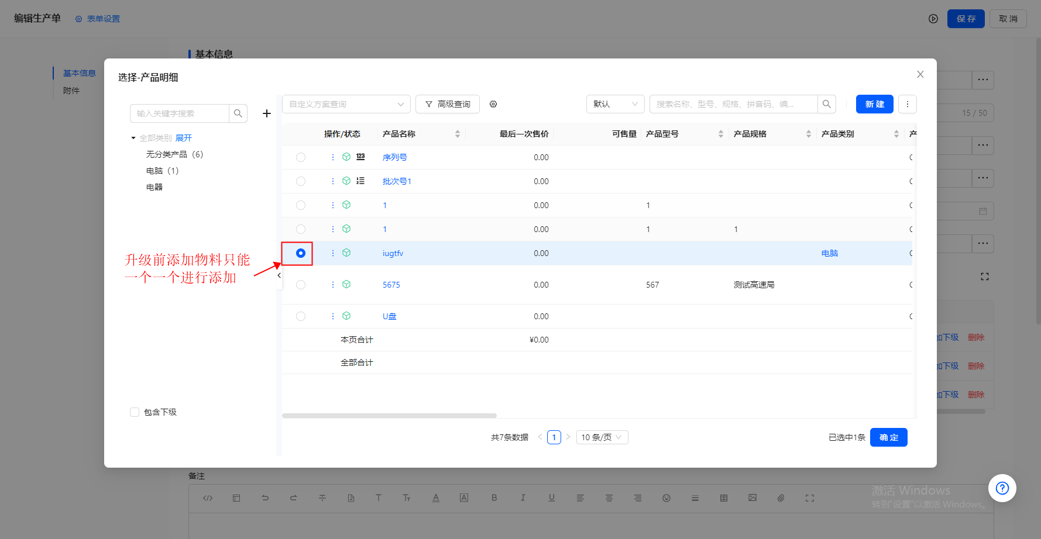Switch to the 附件 side tab

pyautogui.click(x=71, y=91)
